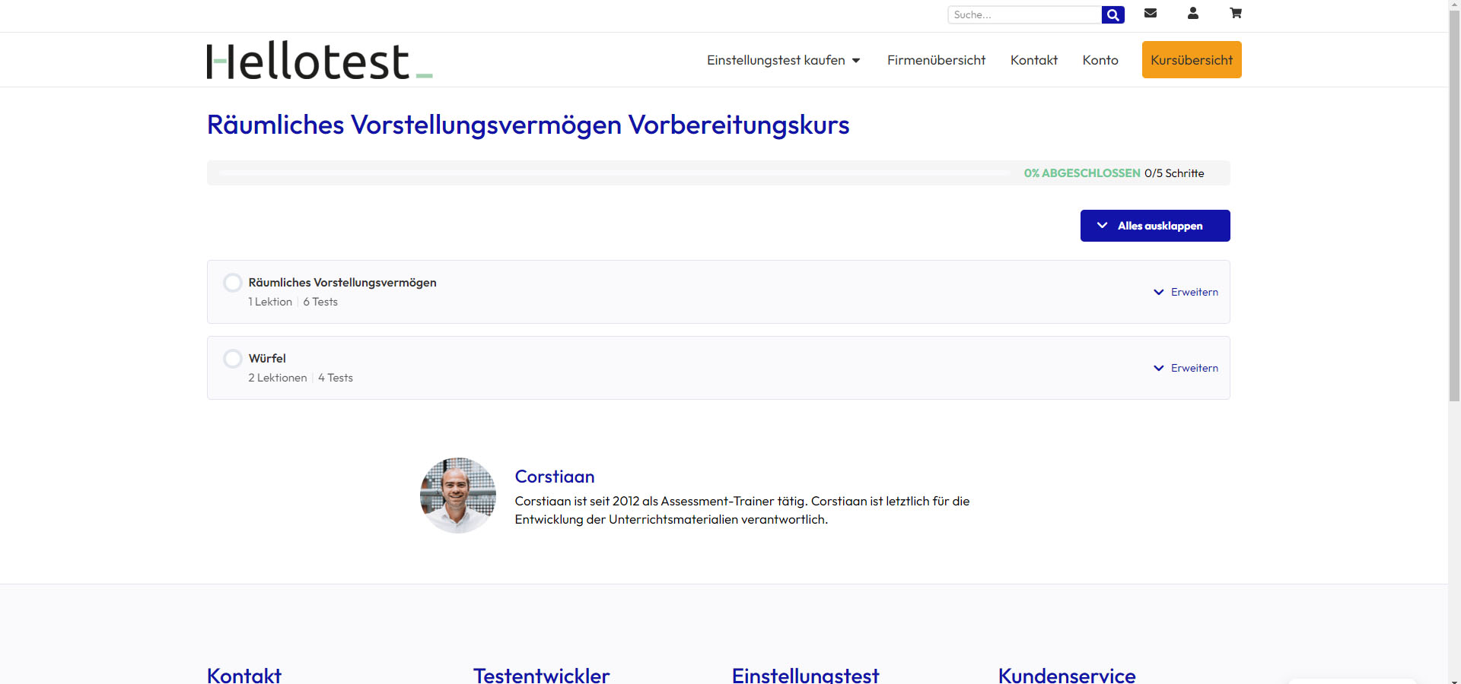Expand the Würfel section via Erweitern

1186,368
